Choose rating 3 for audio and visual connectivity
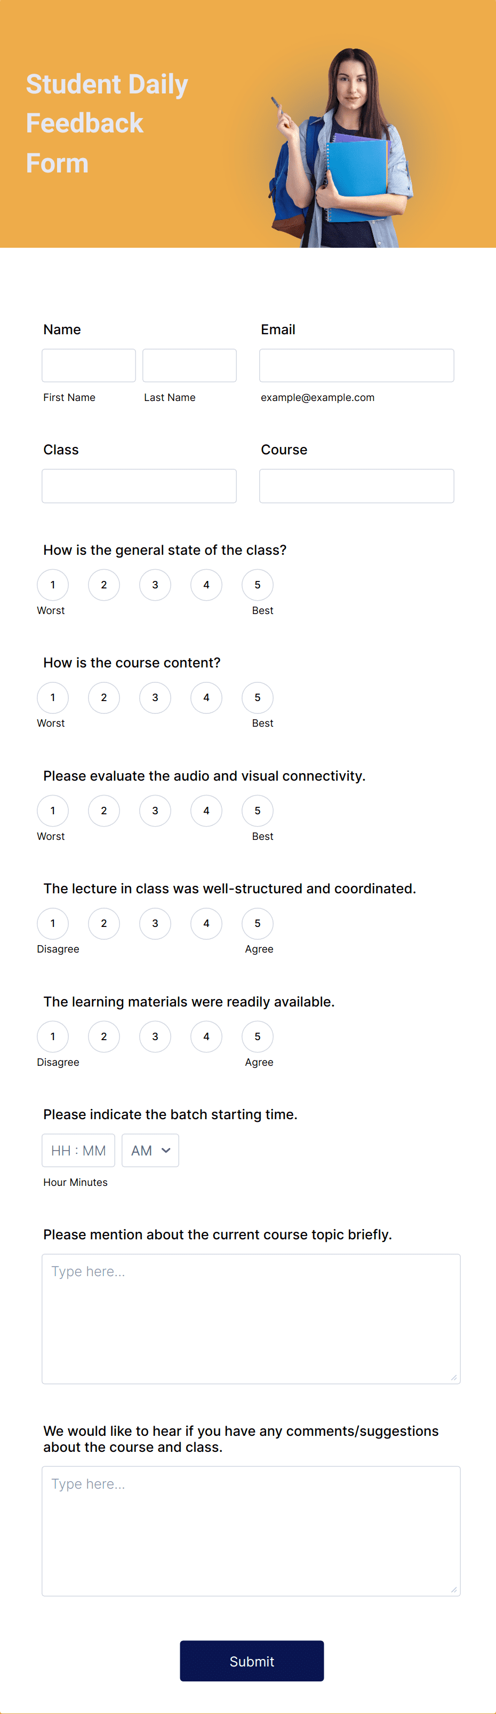This screenshot has width=496, height=1714. [x=155, y=811]
